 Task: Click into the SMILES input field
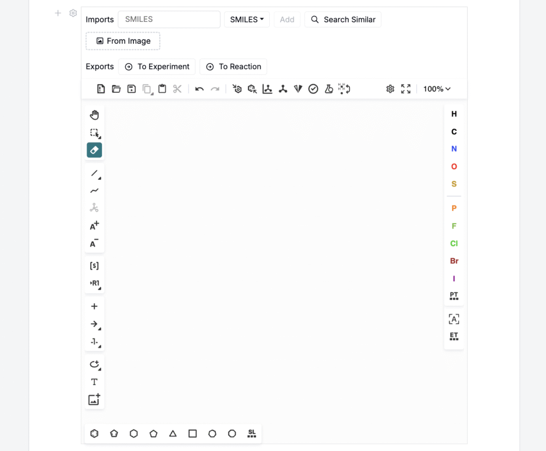[x=169, y=19]
